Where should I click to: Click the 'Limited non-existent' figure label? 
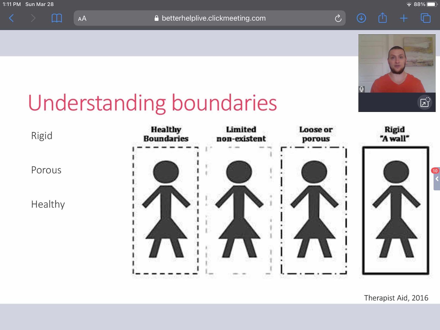pyautogui.click(x=241, y=134)
